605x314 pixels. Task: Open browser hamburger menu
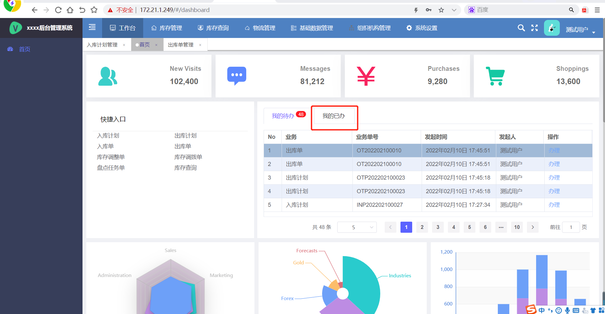point(597,10)
